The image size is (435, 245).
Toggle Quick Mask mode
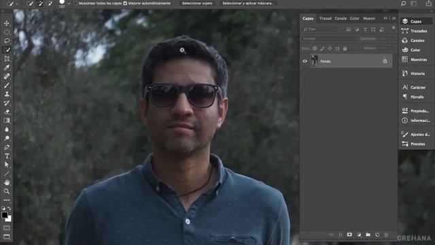[x=7, y=228]
